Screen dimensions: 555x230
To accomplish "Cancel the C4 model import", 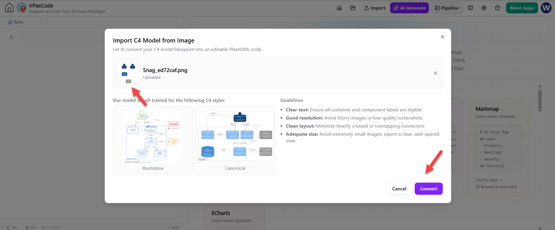I will (x=399, y=189).
